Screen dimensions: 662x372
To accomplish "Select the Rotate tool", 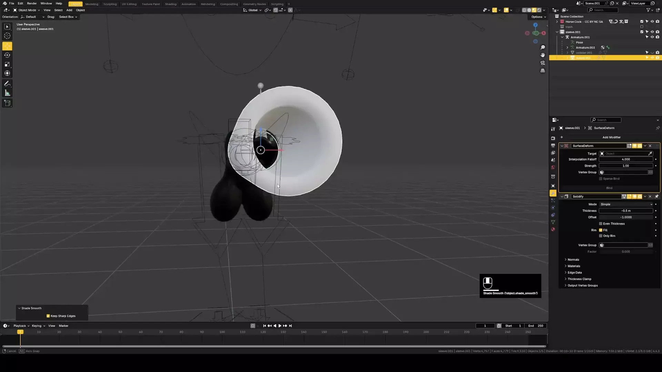I will (x=7, y=55).
